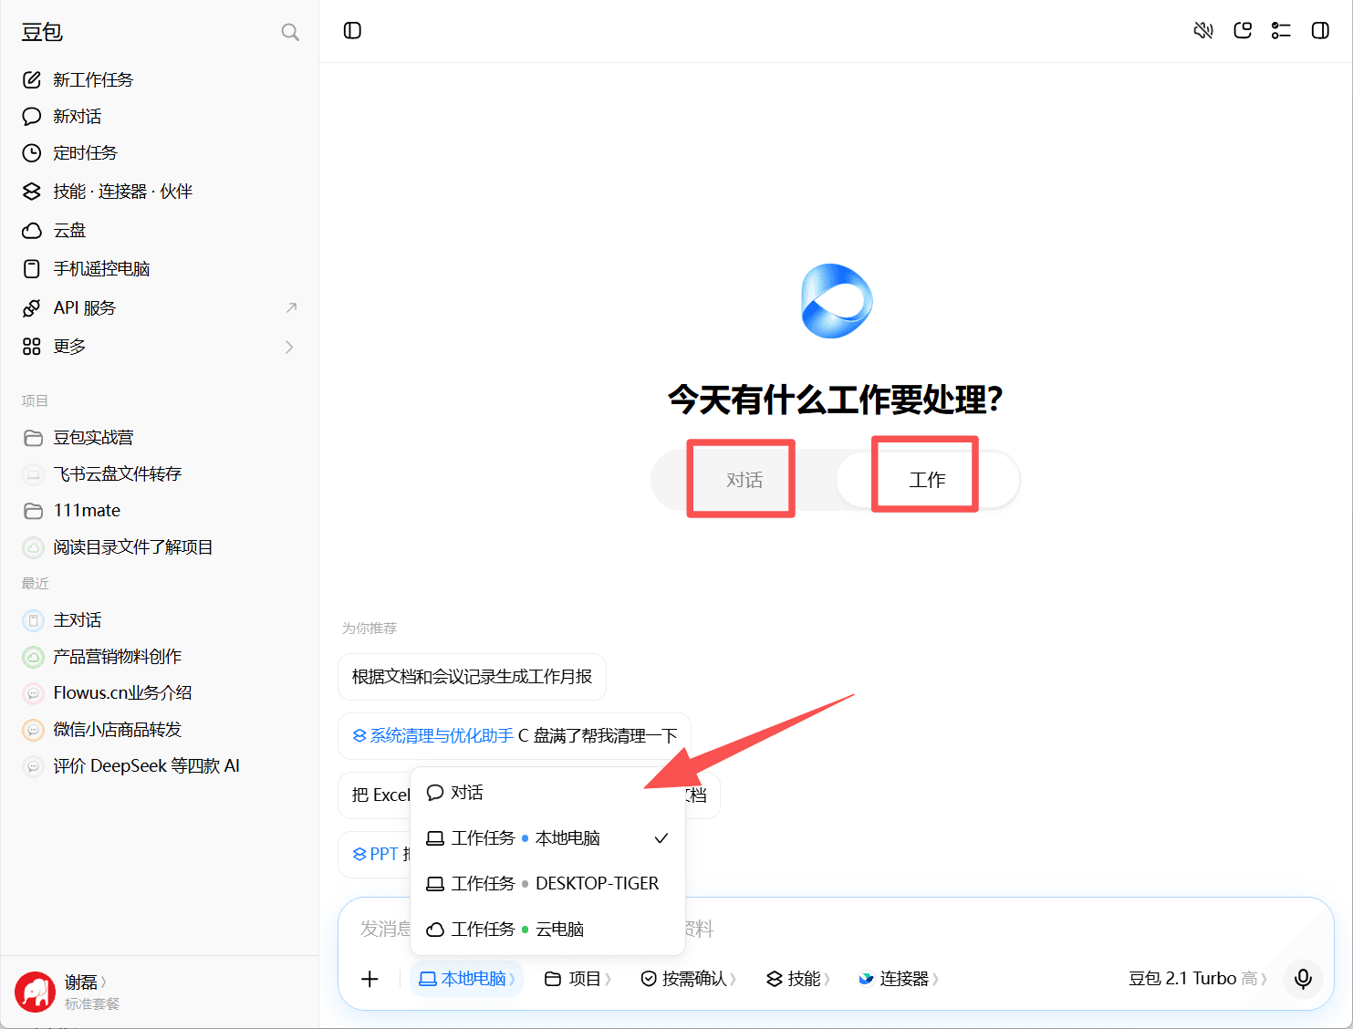The width and height of the screenshot is (1353, 1029).
Task: Open the 按需确认 permission dropdown
Action: tap(689, 979)
